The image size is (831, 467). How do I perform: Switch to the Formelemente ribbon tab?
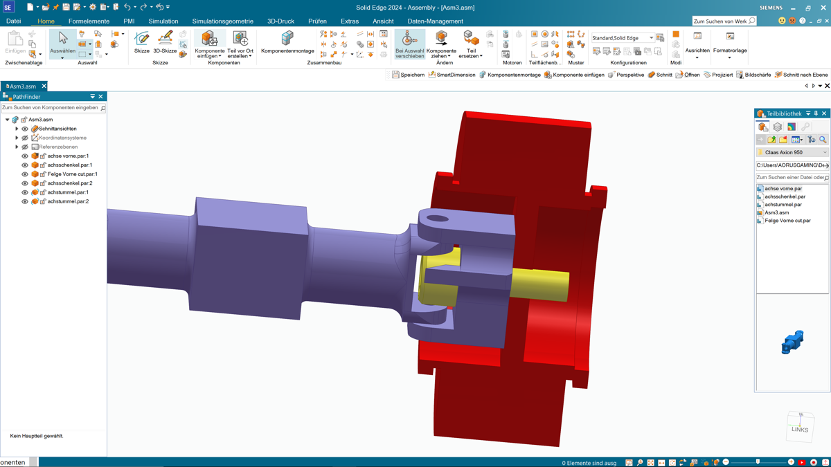click(89, 21)
